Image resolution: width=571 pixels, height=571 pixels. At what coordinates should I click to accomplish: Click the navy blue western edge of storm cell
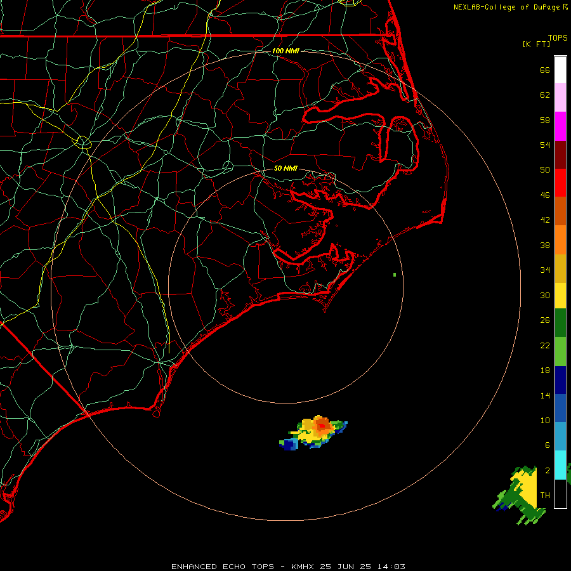click(290, 445)
